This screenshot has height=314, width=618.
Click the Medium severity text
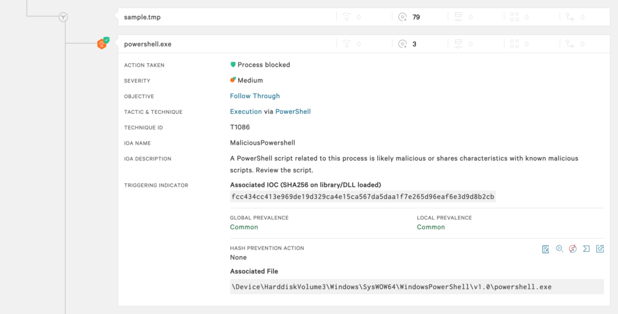coord(250,80)
